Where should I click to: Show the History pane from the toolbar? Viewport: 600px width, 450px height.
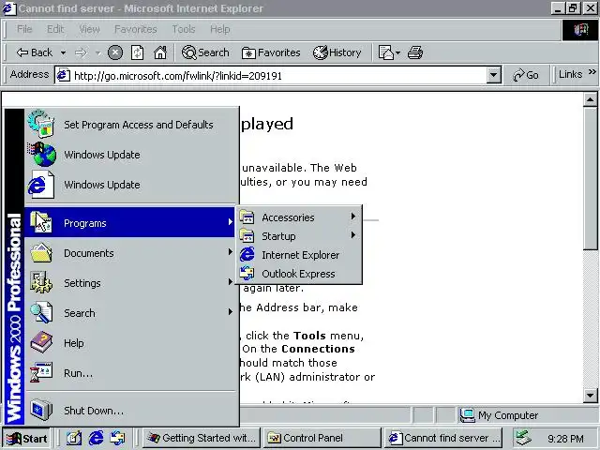[x=337, y=52]
